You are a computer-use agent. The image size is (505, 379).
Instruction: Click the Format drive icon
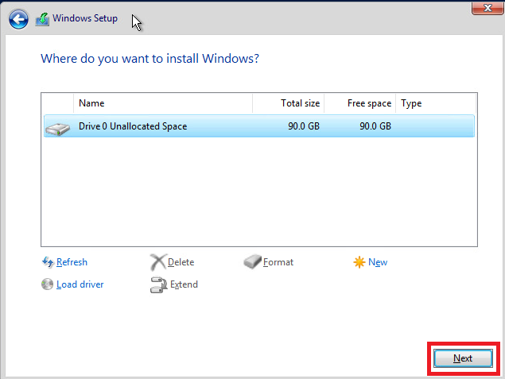coord(252,262)
